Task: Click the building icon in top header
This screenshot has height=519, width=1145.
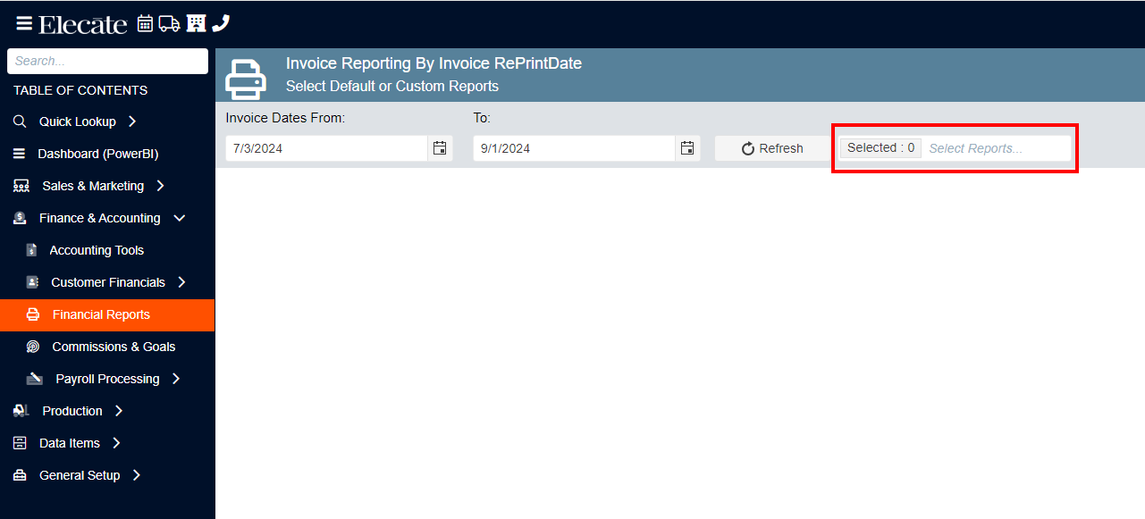Action: 196,23
